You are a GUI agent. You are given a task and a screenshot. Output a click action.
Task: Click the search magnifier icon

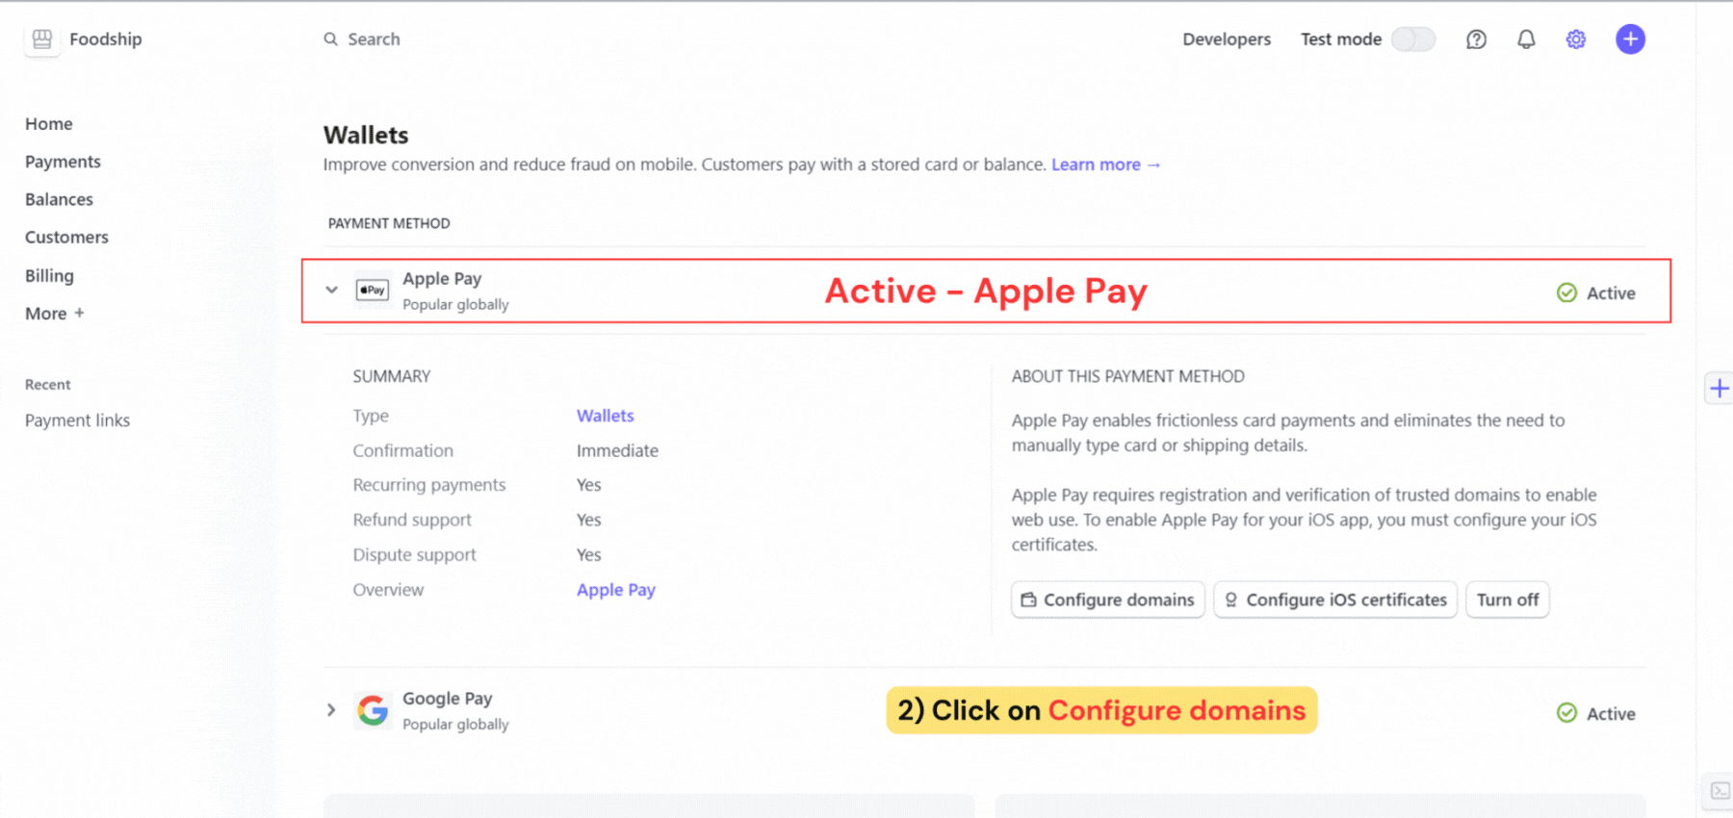pos(330,39)
